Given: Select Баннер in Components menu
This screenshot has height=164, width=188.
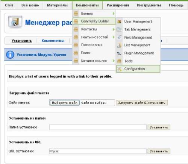Looking at the screenshot, I should (x=94, y=14).
